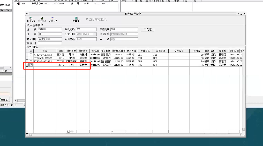
Task: Click the 证件编号 column header
Action: point(179,51)
